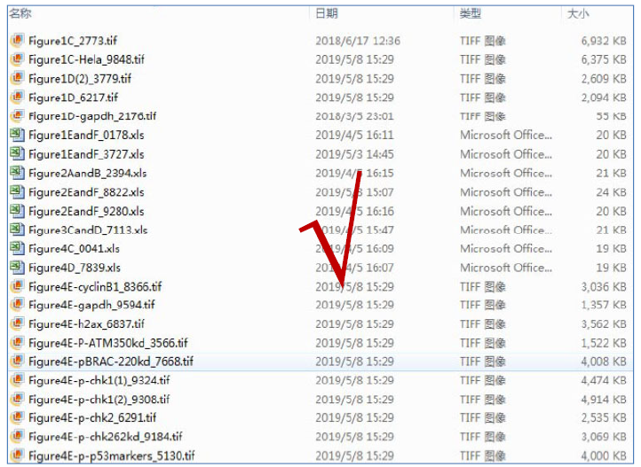Click the icon for Figure4C_0041.xls

pyautogui.click(x=17, y=248)
